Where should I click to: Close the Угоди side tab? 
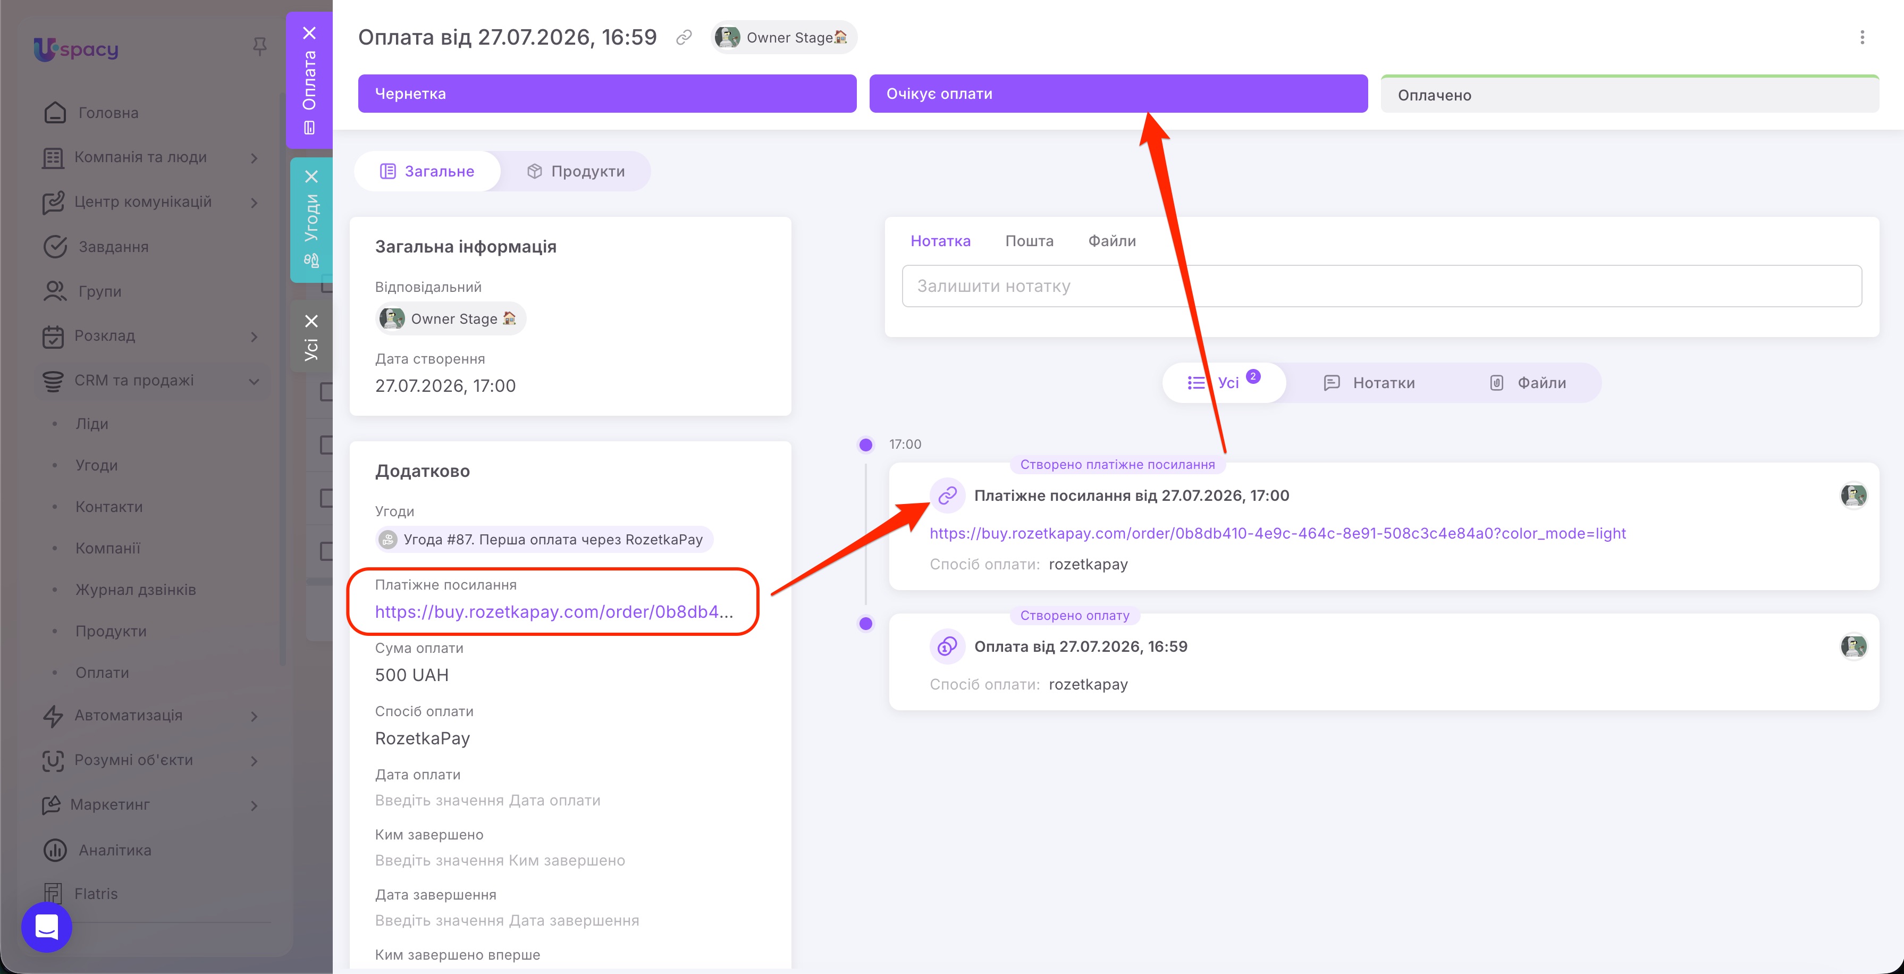311,177
